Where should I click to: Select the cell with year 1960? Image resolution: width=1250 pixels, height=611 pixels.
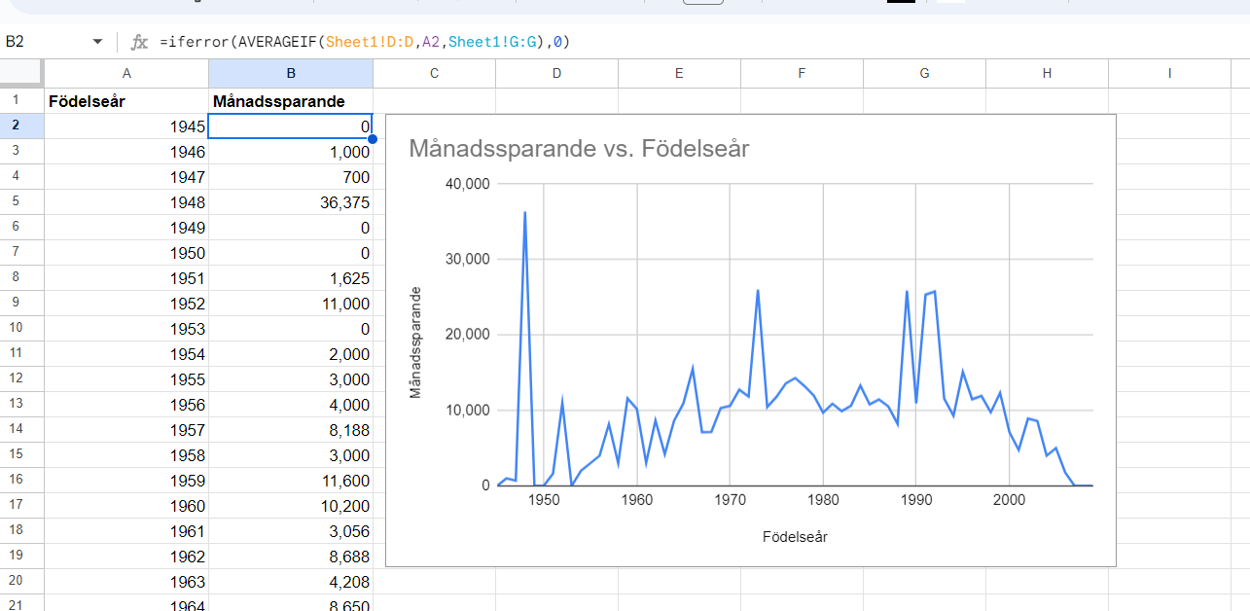coord(126,506)
